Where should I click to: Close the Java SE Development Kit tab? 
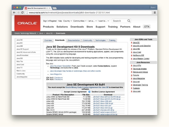(x=50, y=8)
